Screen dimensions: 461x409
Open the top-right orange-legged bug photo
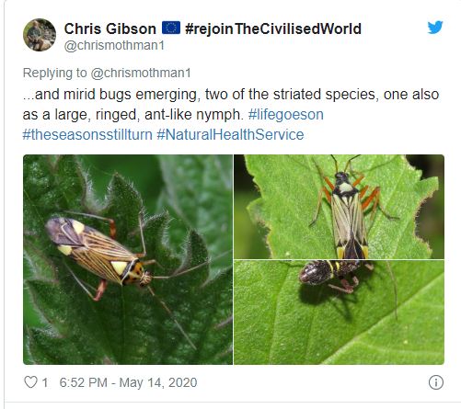[x=339, y=207]
